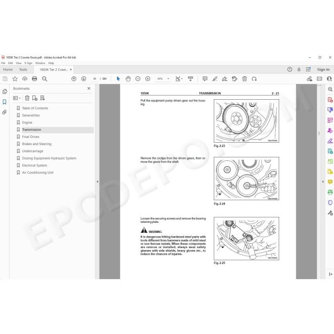Collapse the left navigation pane arrow

tap(97, 182)
